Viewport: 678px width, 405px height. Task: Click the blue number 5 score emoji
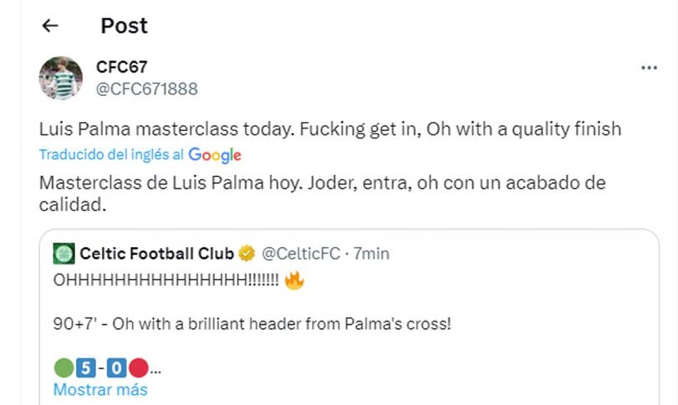pos(86,367)
